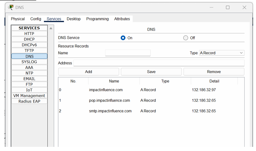Remove the selected resource record
The height and width of the screenshot is (151, 256).
click(x=214, y=72)
